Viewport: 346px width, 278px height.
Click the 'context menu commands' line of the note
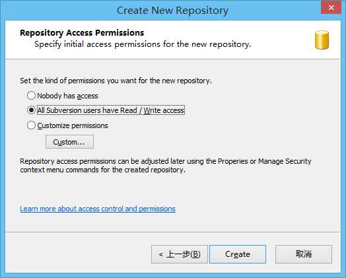102,170
